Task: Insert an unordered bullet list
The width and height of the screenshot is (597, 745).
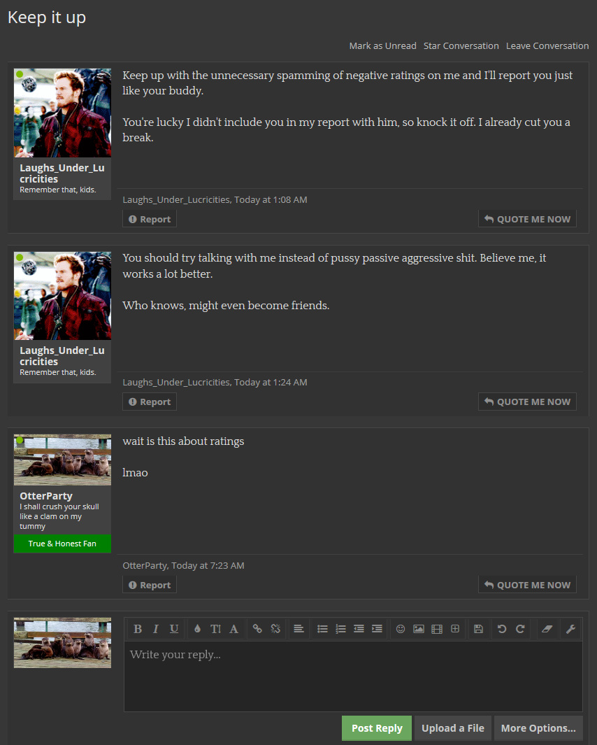Action: coord(322,629)
